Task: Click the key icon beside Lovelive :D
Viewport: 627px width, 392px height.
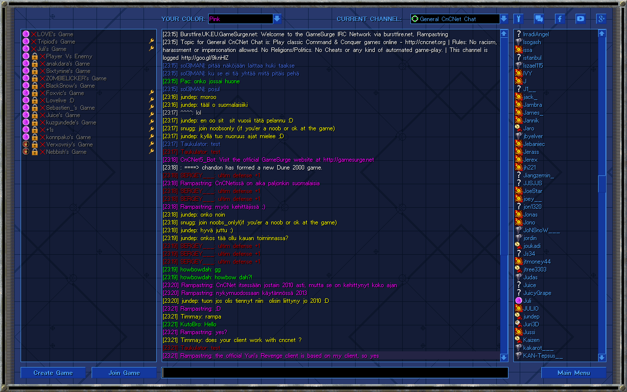Action: 151,100
